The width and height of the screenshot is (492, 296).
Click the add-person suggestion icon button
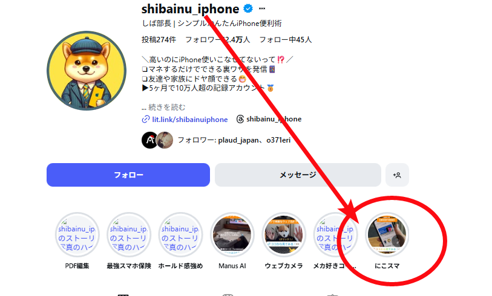tap(397, 175)
